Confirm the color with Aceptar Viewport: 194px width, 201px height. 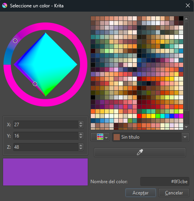click(x=141, y=193)
